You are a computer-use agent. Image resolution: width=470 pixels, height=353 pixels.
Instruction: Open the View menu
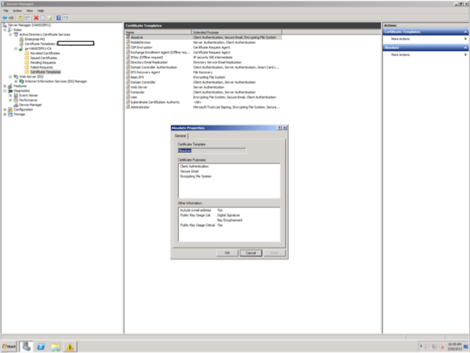29,11
